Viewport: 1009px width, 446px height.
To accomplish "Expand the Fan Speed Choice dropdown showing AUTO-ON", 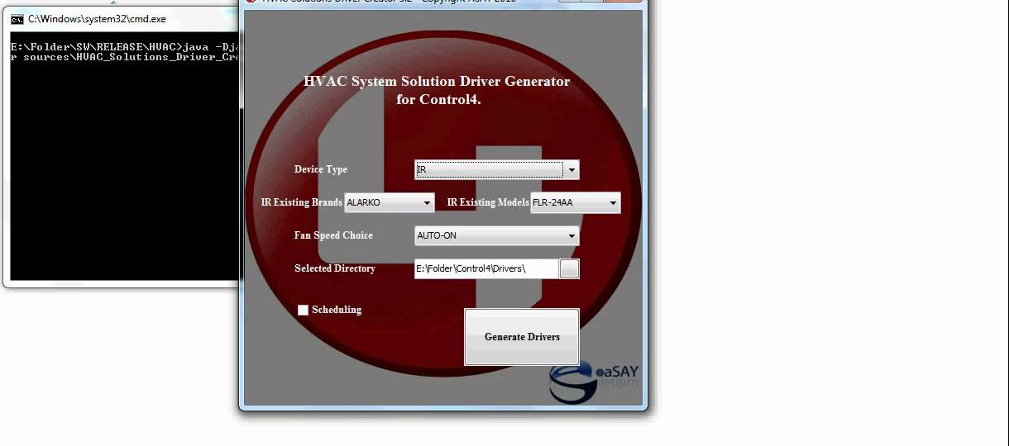I will click(496, 235).
